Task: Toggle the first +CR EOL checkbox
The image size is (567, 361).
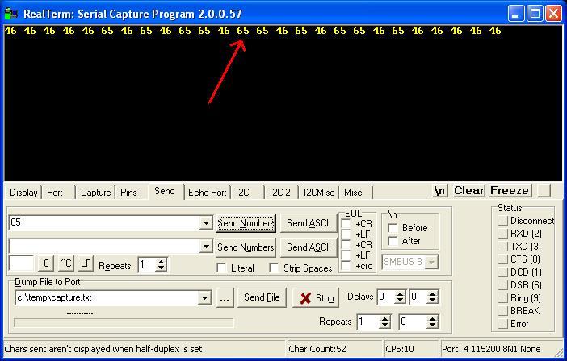Action: [x=346, y=223]
